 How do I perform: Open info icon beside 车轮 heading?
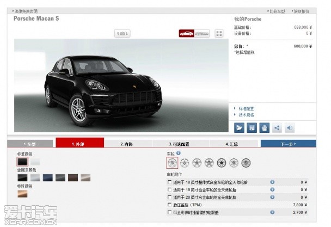(179, 152)
